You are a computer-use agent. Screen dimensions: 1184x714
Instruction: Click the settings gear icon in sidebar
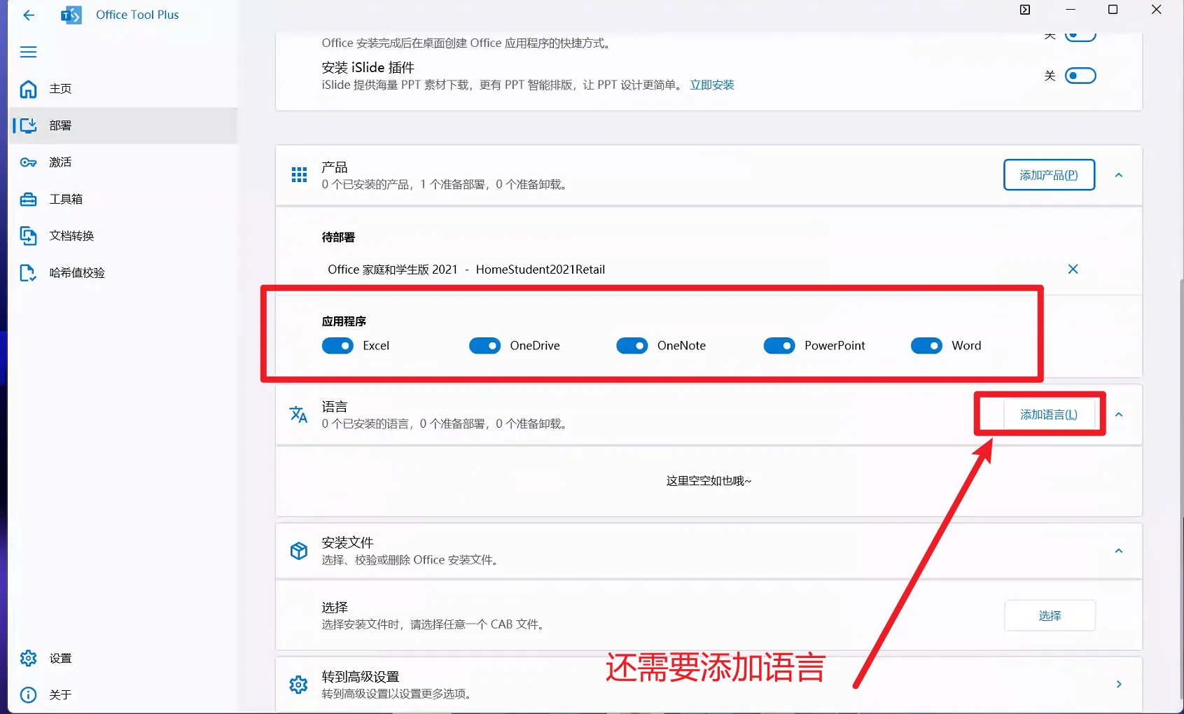click(x=29, y=658)
